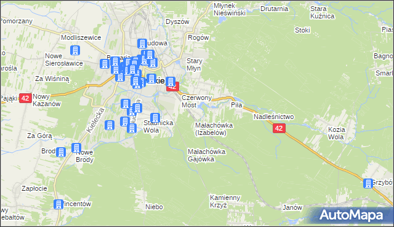Open the building marker next to Wincentów
The height and width of the screenshot is (227, 394).
[58, 204]
